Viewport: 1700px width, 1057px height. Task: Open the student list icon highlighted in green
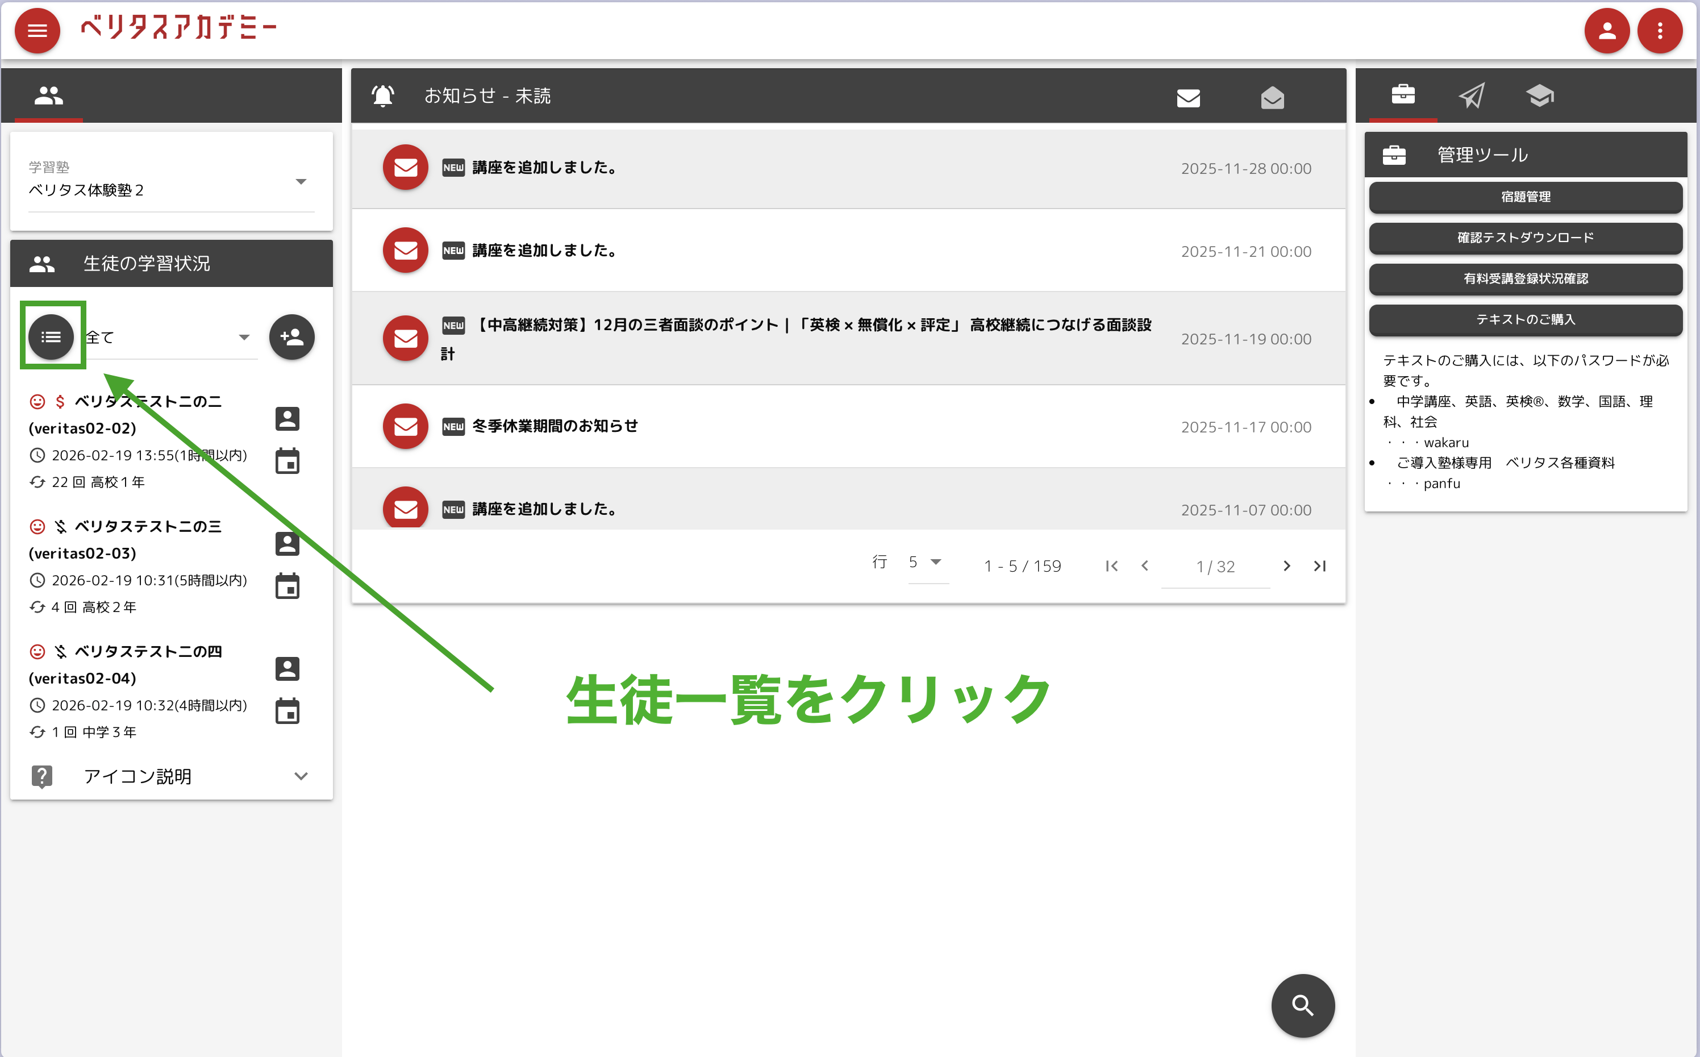[51, 337]
